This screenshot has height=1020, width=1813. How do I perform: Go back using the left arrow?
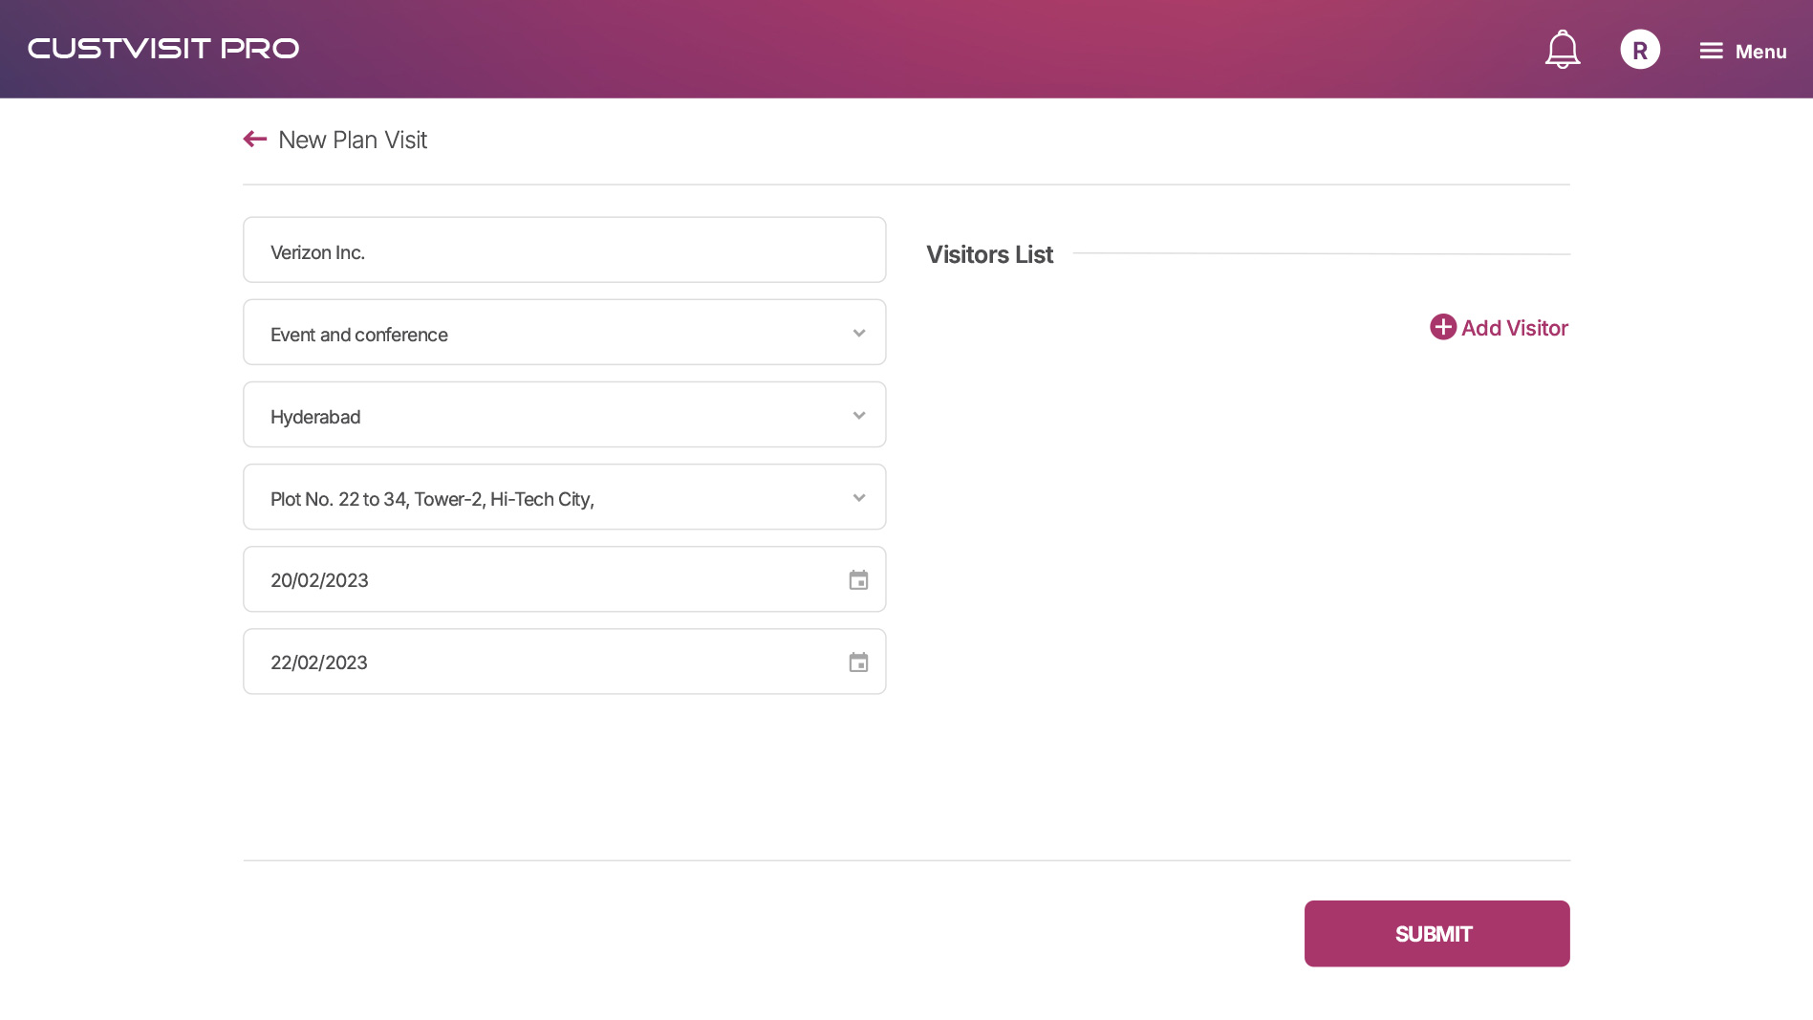click(255, 140)
